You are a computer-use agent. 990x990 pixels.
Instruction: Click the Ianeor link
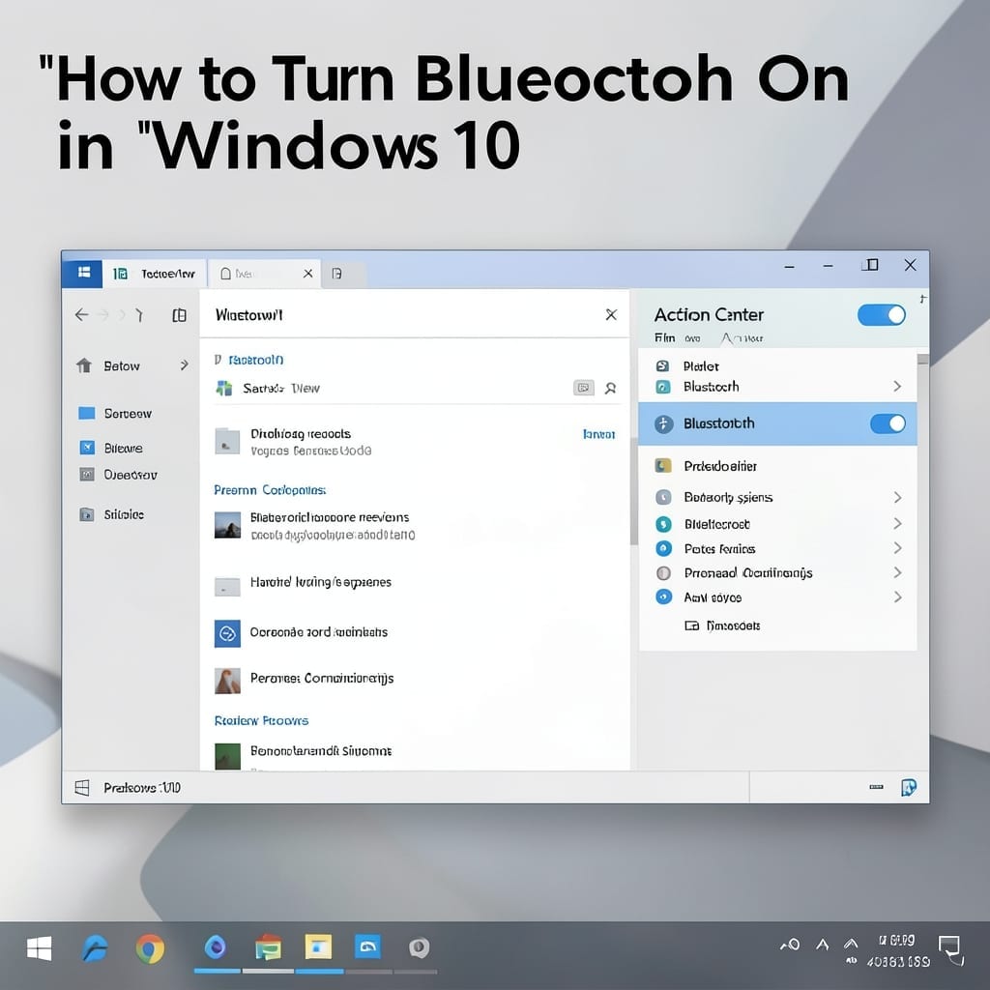pyautogui.click(x=598, y=434)
